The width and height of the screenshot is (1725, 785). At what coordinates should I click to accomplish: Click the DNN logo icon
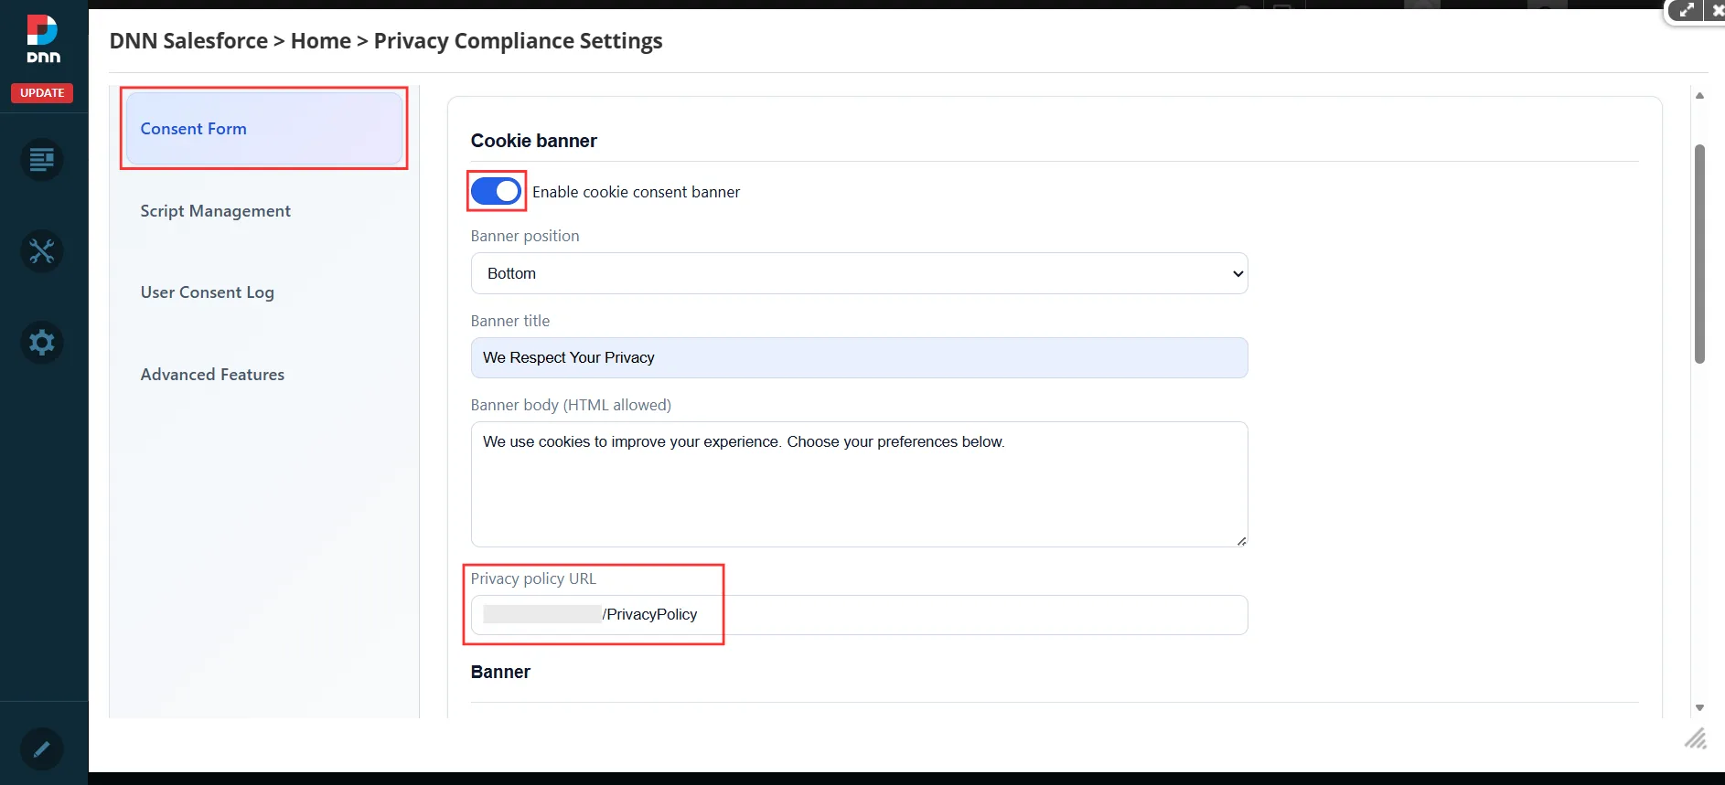[x=43, y=39]
